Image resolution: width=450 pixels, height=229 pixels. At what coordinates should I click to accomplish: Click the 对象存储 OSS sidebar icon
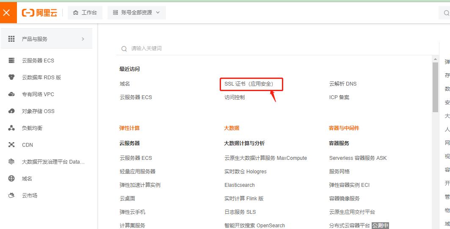coord(11,111)
